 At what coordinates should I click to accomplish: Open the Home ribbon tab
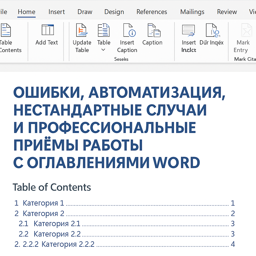(x=26, y=12)
